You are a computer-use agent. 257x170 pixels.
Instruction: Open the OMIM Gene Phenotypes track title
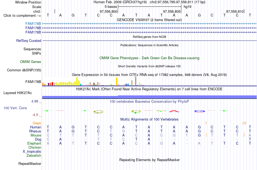click(149, 58)
